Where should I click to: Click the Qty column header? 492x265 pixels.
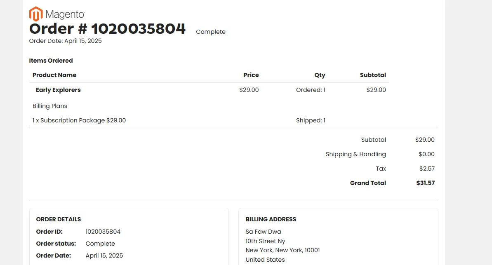[320, 75]
